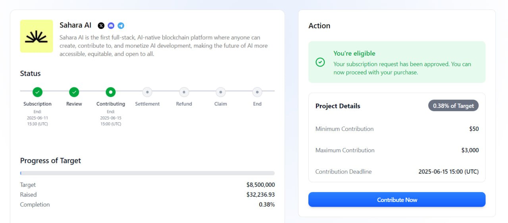
Task: Click the Progress of Target bar
Action: (x=147, y=173)
